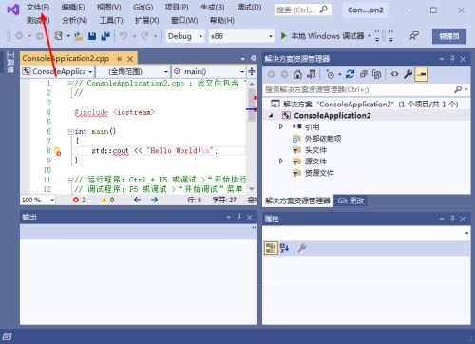This screenshot has height=344, width=475.
Task: Click collapse all icon in Solution Explorer
Action: pyautogui.click(x=364, y=74)
